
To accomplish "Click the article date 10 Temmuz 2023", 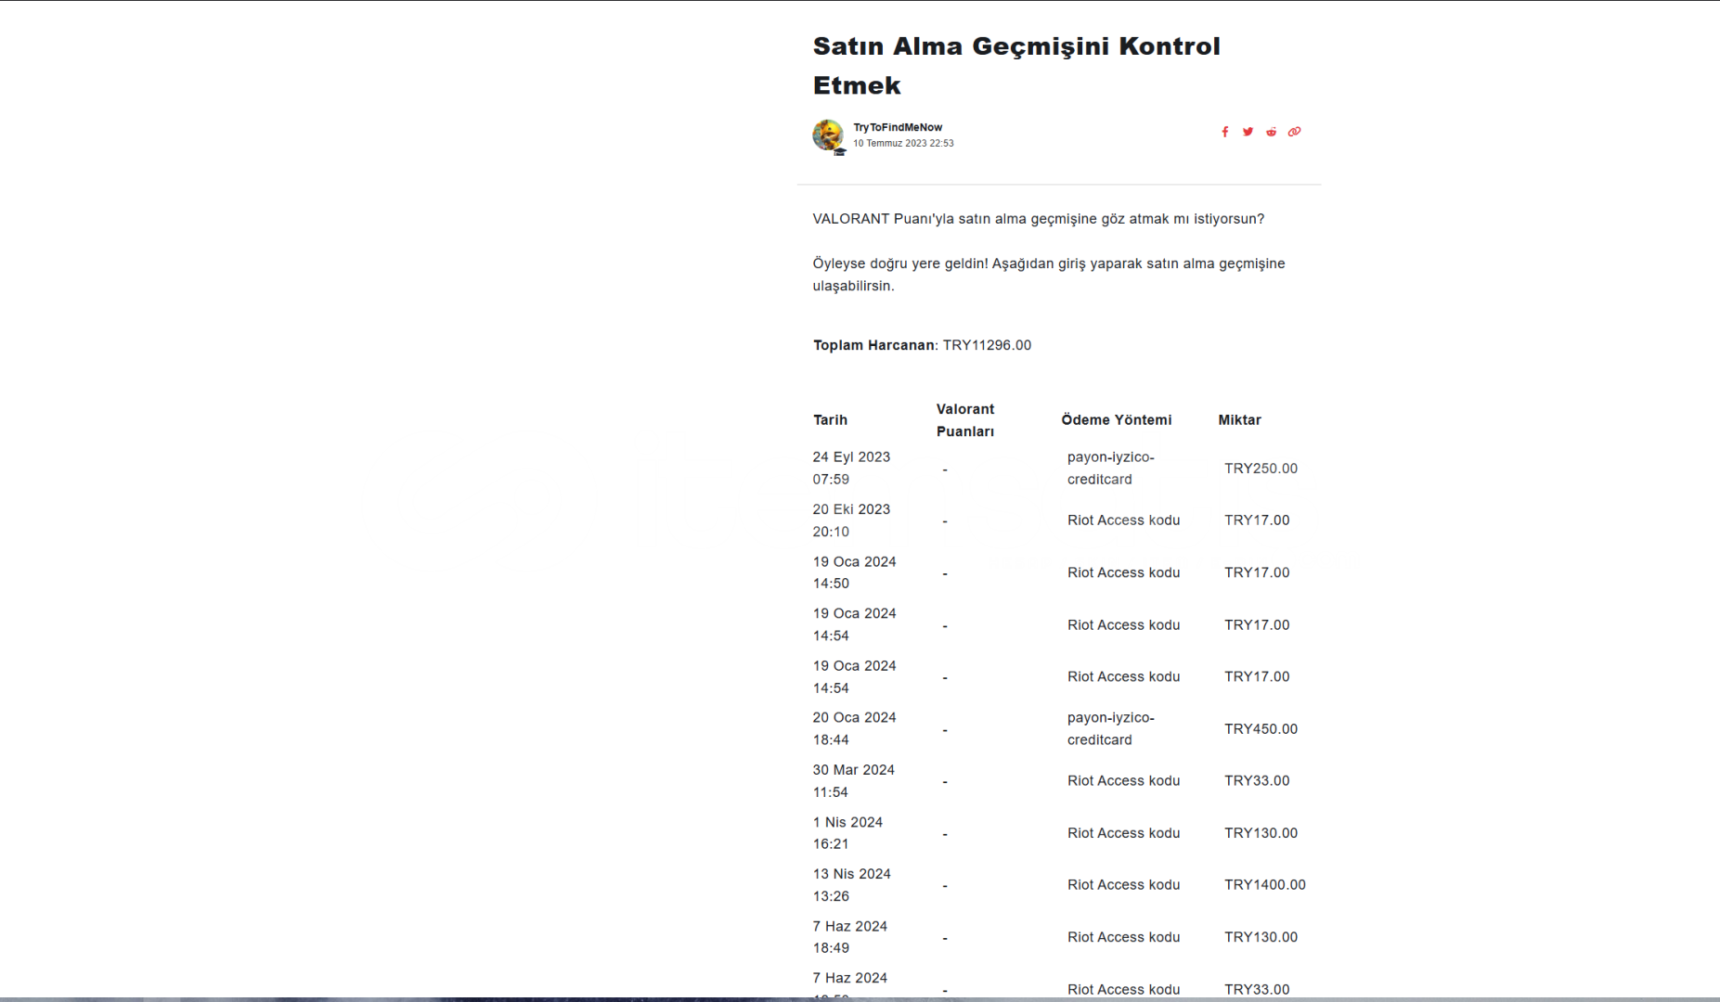I will click(x=902, y=144).
